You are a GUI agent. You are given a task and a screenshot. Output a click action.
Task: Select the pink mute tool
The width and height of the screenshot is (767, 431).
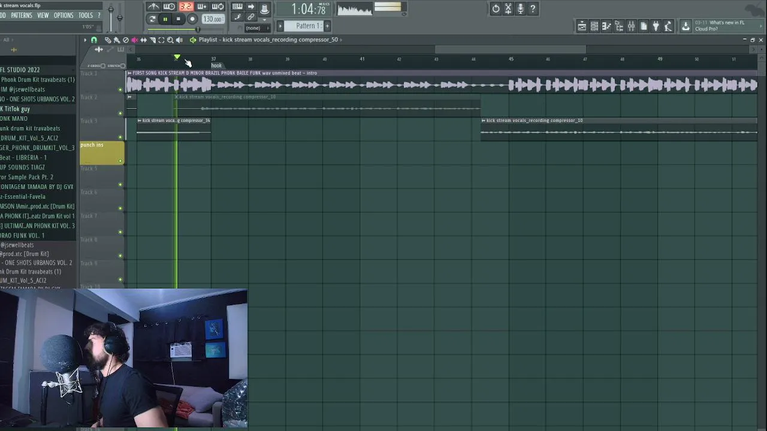(135, 40)
